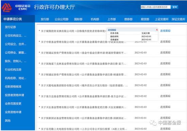
Task: Click 进度跟踪 for 国海富兰克林基金 row
Action: click(165, 63)
